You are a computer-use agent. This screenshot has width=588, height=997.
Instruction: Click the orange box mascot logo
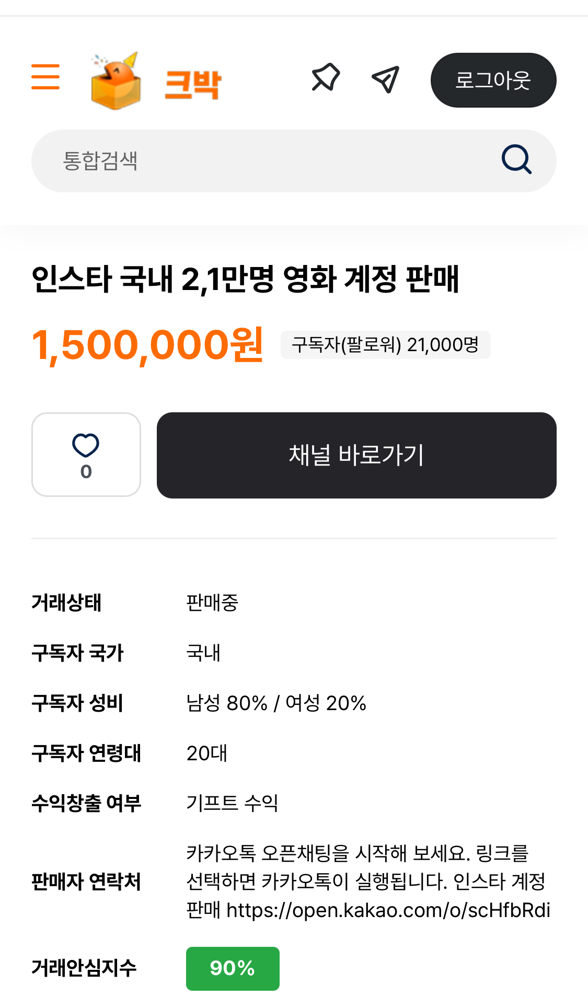tap(116, 81)
